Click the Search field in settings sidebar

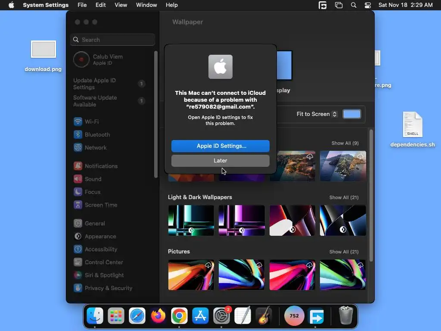(x=112, y=40)
